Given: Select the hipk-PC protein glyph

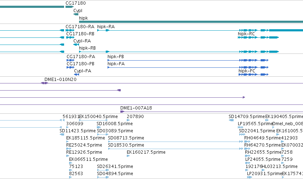Looking at the screenshot, I should point(254,75).
